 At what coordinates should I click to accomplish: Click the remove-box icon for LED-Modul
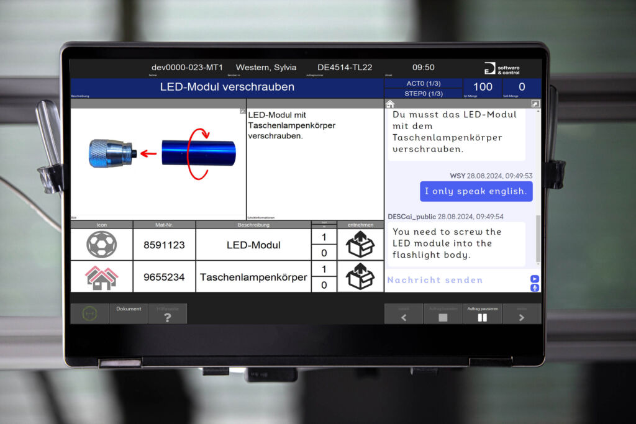click(x=360, y=245)
